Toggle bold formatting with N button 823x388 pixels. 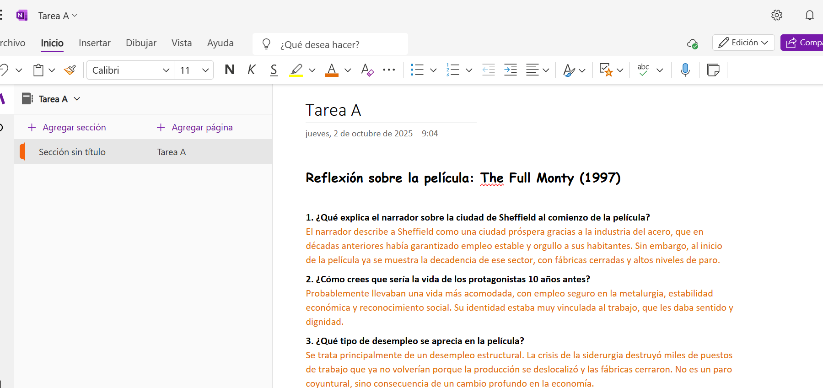(x=230, y=70)
